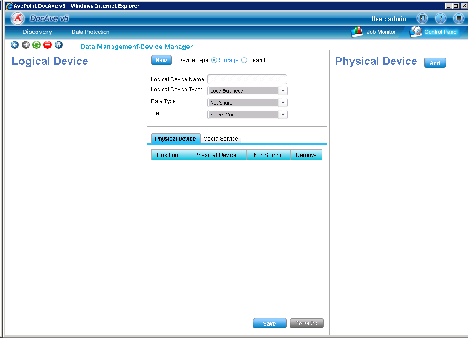
Task: Click the green refresh icon
Action: click(x=37, y=45)
